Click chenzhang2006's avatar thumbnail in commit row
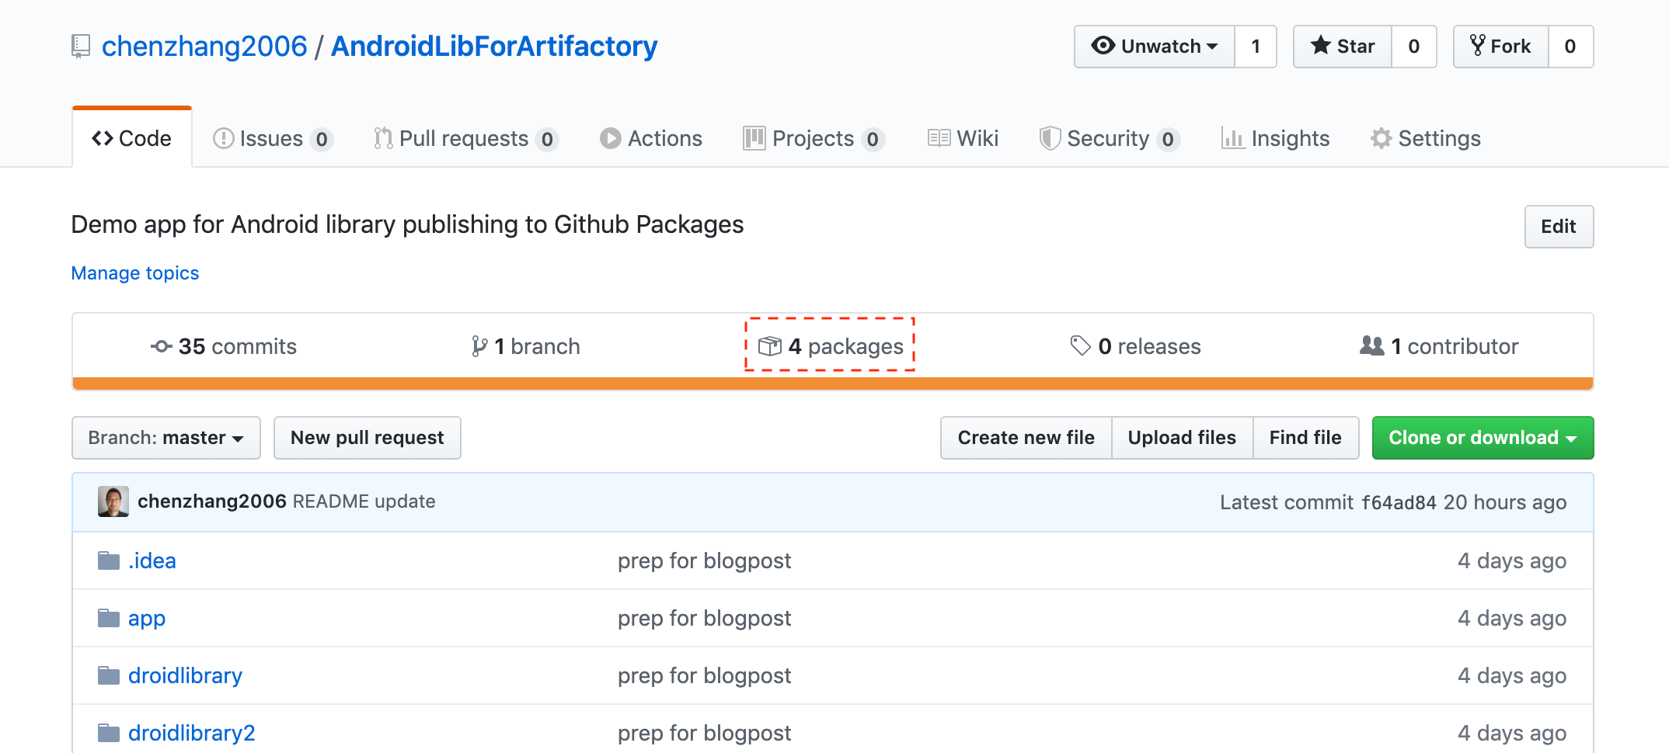Screen dimensions: 1669x753 point(113,501)
